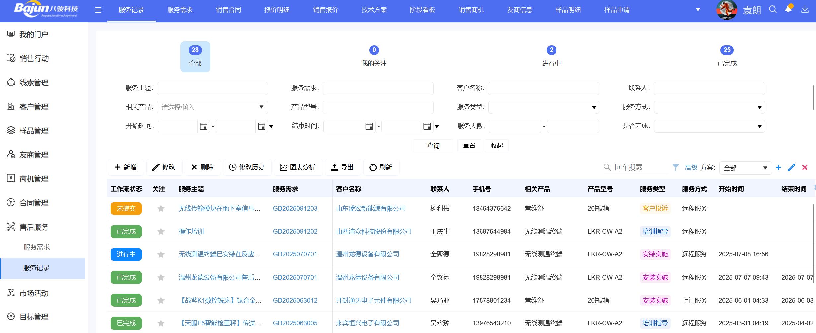Click the hamburger menu collapse icon
The width and height of the screenshot is (816, 333).
98,10
